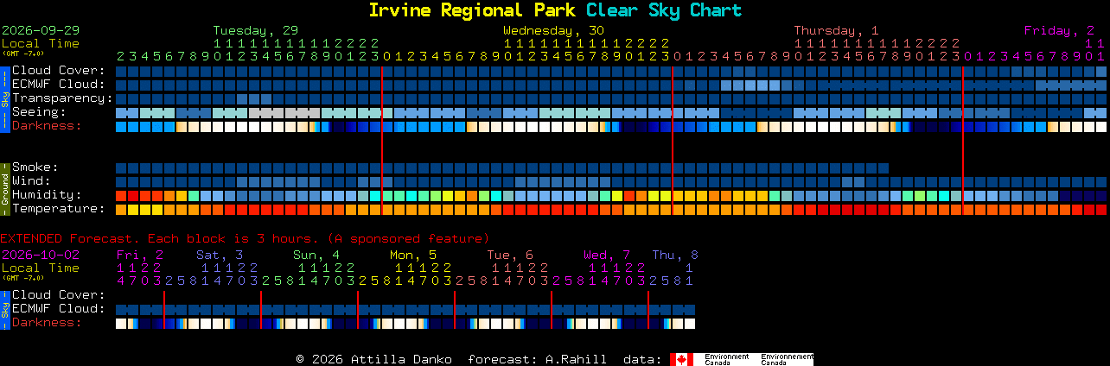Click the extended forecast Sky sidebar label
1110x366 pixels.
point(4,308)
